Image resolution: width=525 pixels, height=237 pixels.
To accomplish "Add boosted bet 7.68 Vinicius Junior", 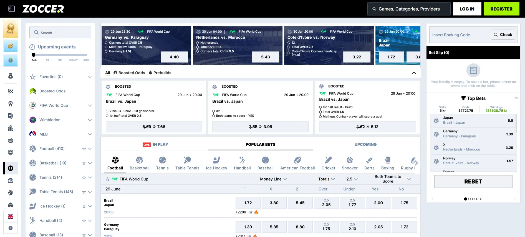I will pos(154,127).
